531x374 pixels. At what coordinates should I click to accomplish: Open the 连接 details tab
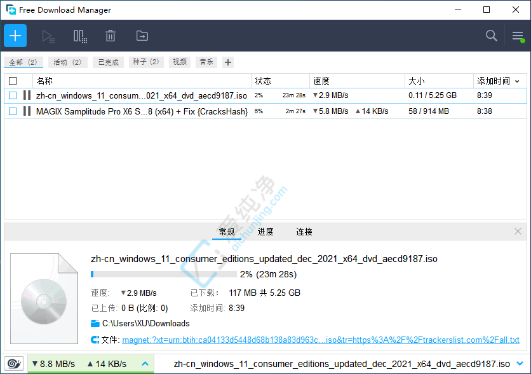click(304, 232)
